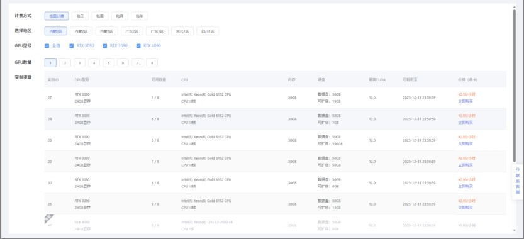Viewport: 524px width, 239px height.
Task: Click 立即购买 for instance 27
Action: click(x=465, y=101)
